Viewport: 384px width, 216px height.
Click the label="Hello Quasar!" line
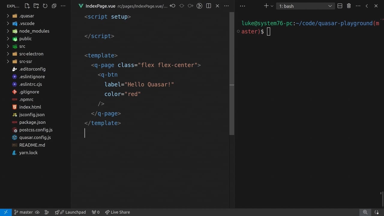tap(139, 84)
